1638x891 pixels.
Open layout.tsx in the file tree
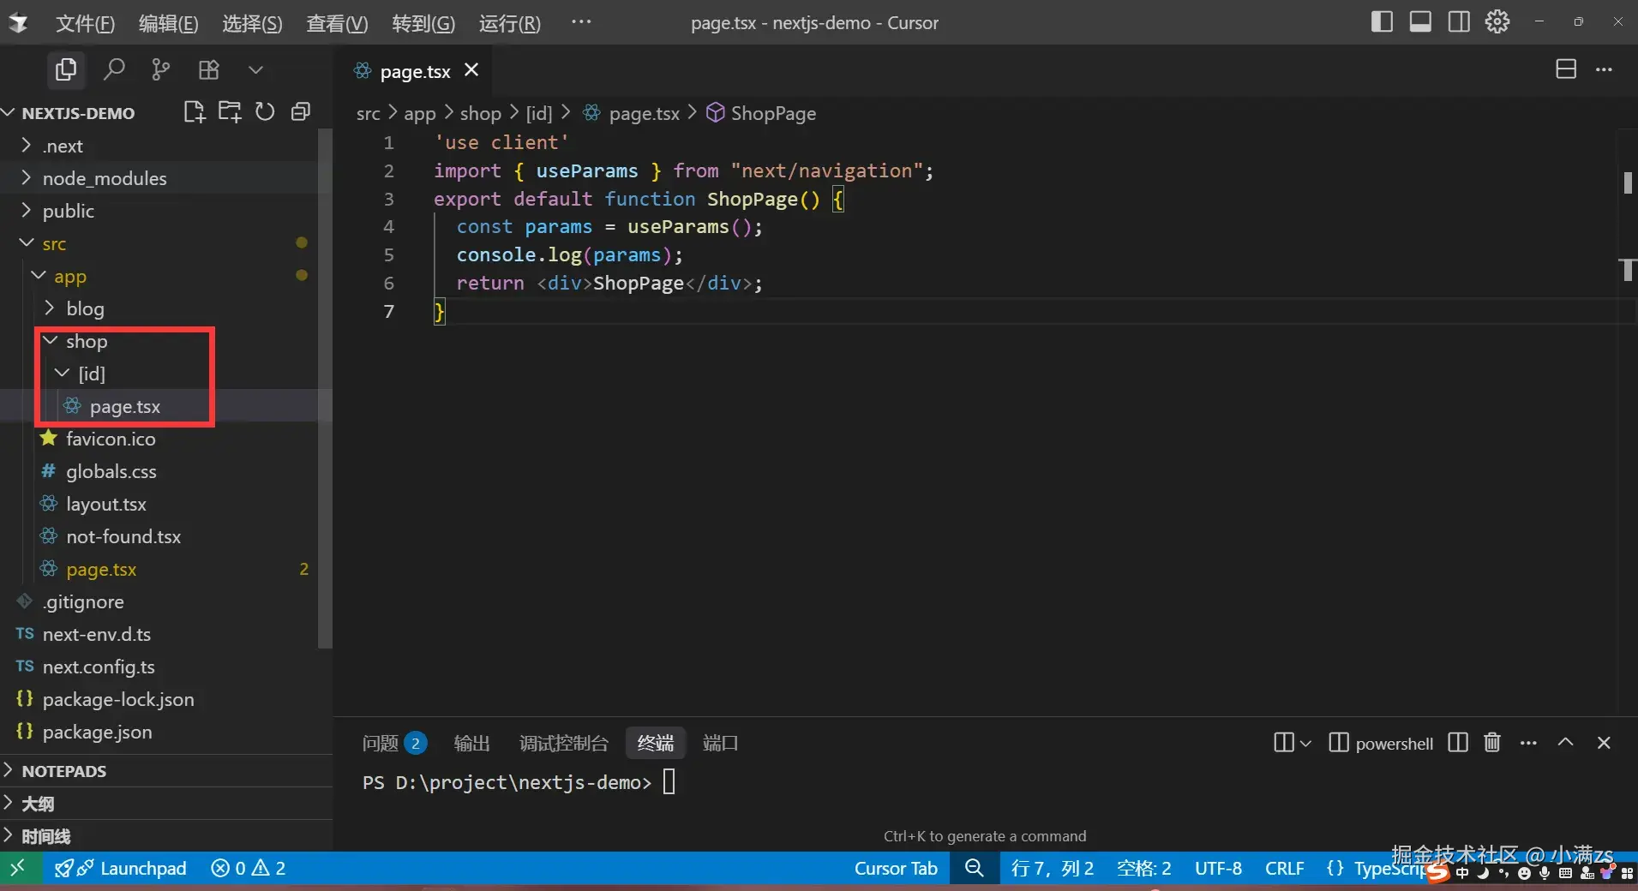pos(106,504)
